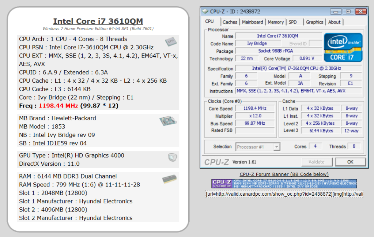Click the Ext. Model value 3A
Image resolution: width=374 pixels, height=237 pixels.
click(x=299, y=83)
